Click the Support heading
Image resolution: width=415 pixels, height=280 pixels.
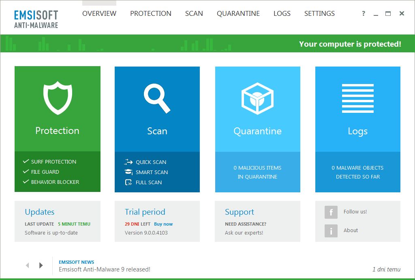tap(240, 212)
